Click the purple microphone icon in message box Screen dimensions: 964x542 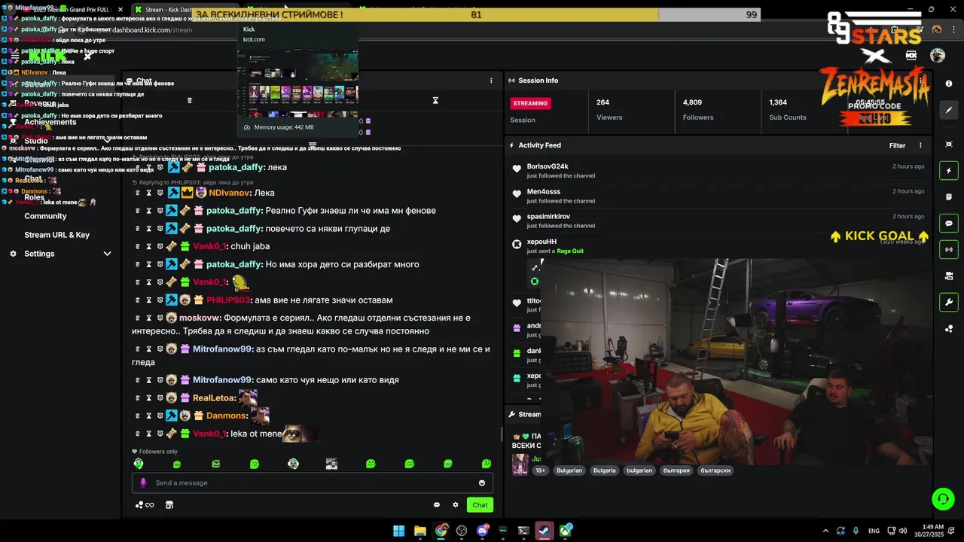143,483
